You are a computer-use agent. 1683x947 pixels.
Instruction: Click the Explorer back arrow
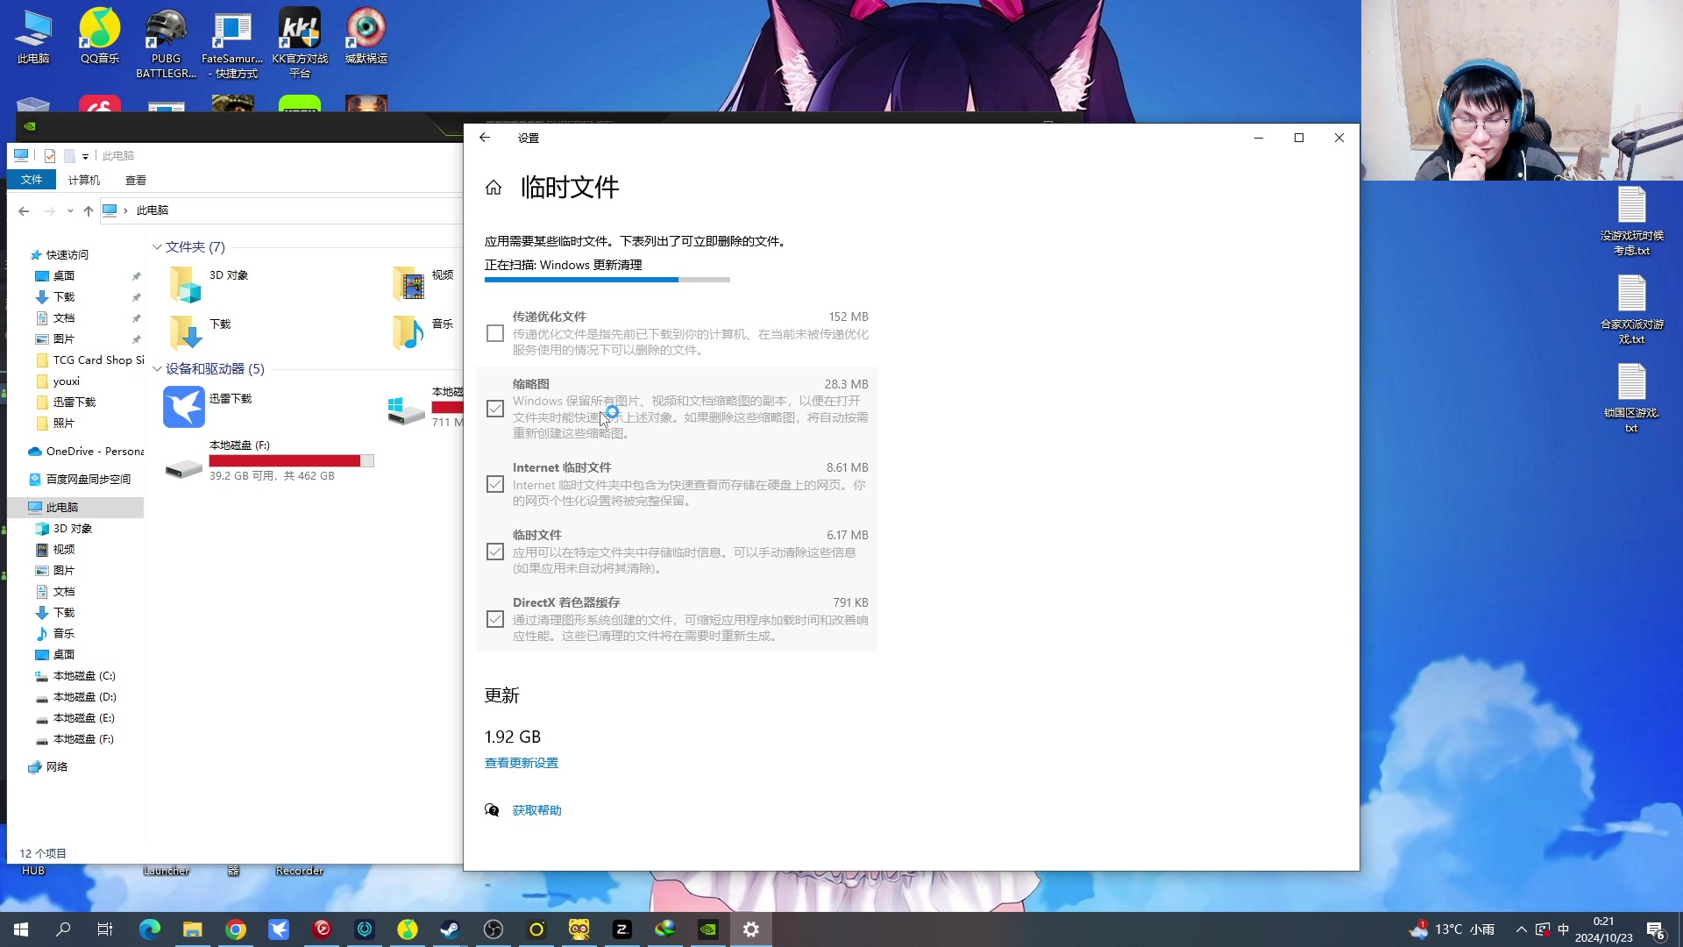coord(24,210)
